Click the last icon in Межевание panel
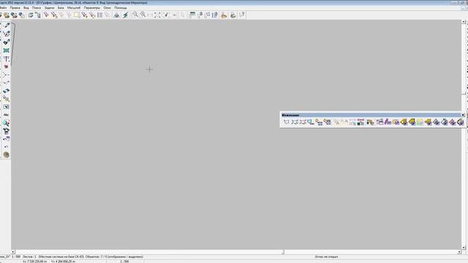 tap(460, 122)
